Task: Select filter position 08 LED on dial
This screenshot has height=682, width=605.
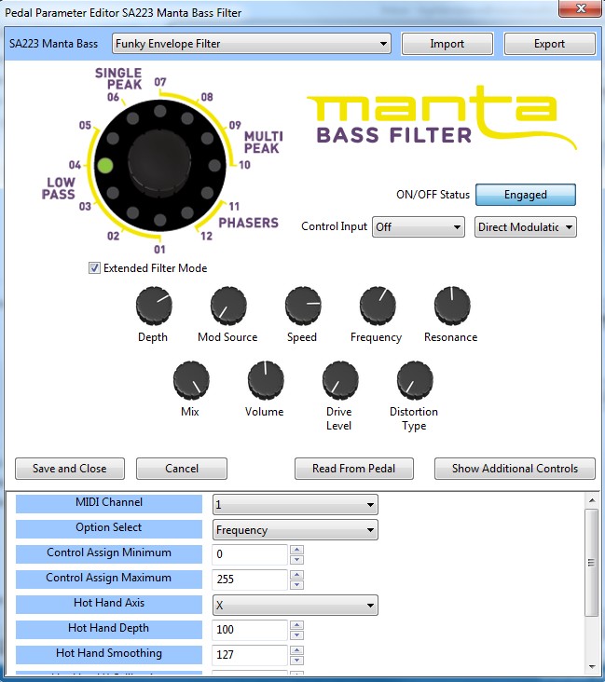Action: click(187, 118)
